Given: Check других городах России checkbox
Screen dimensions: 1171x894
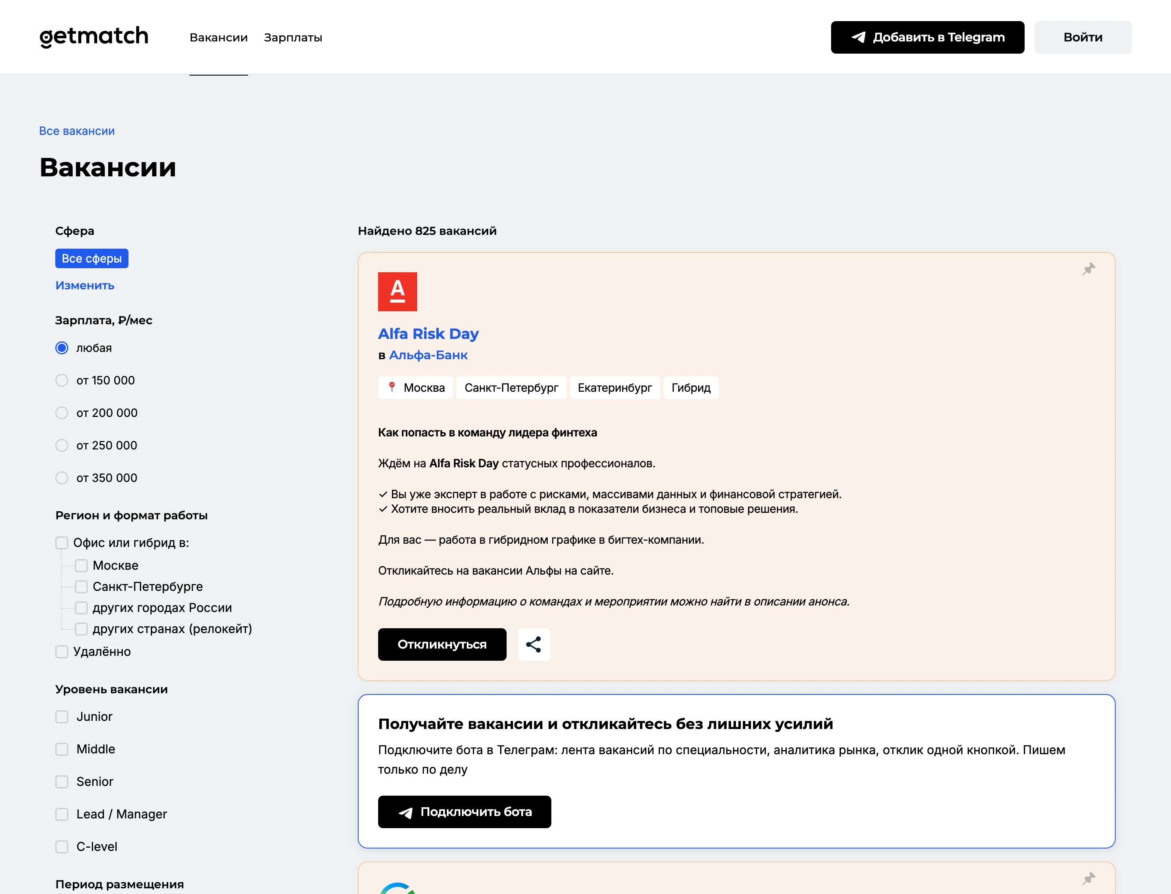Looking at the screenshot, I should [x=81, y=608].
